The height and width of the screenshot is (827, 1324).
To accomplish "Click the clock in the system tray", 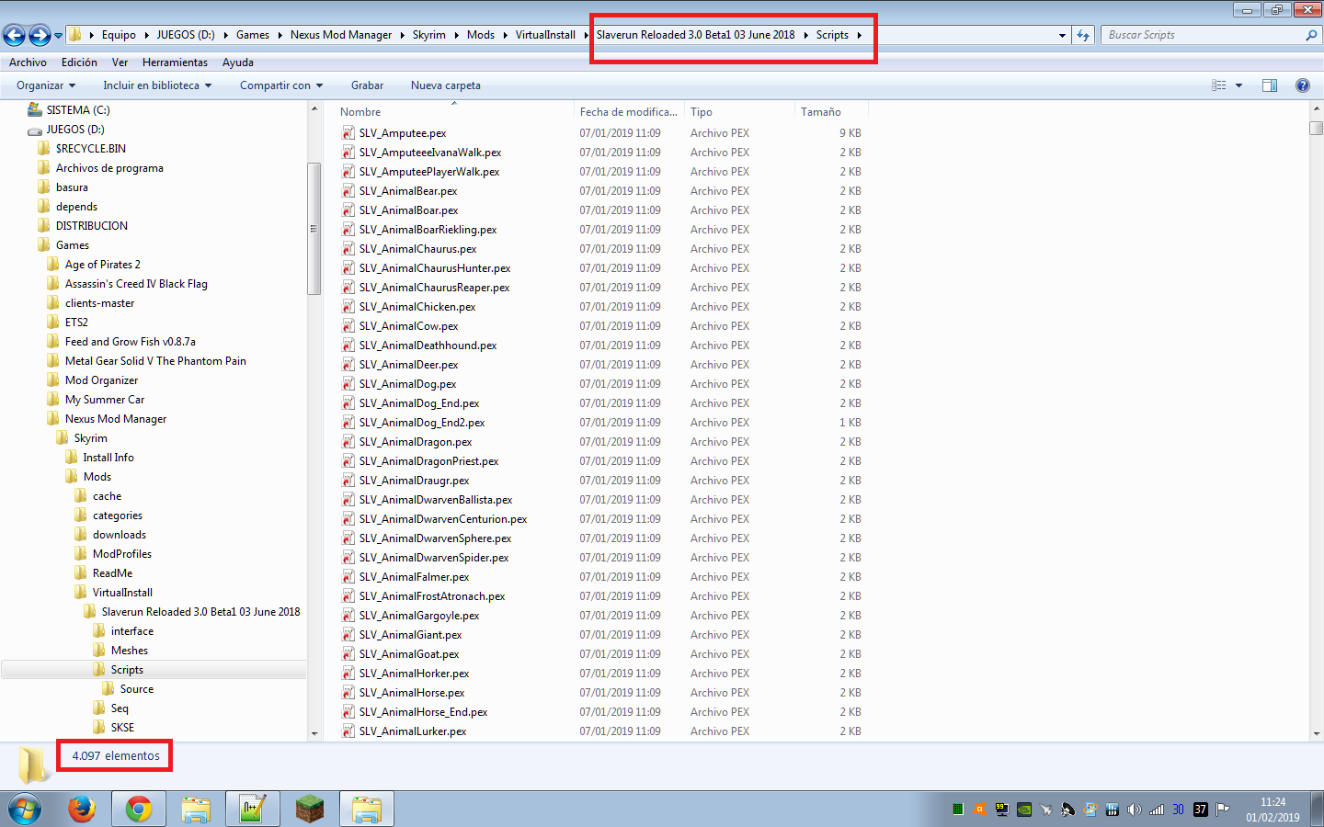I will pyautogui.click(x=1273, y=810).
